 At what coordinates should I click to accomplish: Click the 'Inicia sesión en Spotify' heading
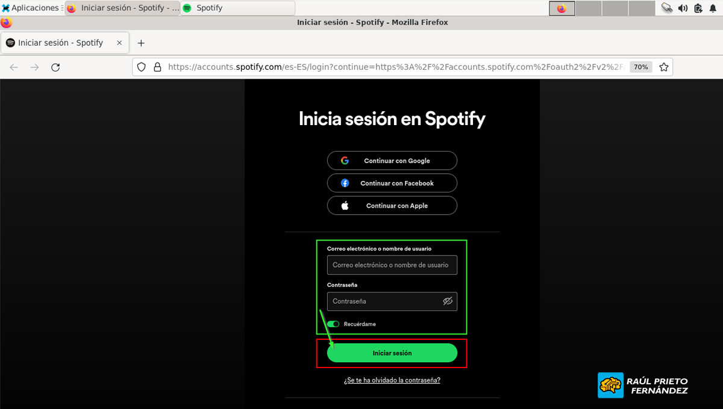pos(392,118)
